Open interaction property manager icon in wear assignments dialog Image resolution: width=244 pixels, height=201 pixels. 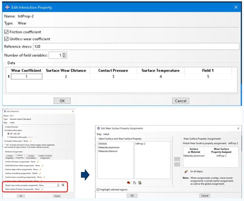(x=140, y=183)
